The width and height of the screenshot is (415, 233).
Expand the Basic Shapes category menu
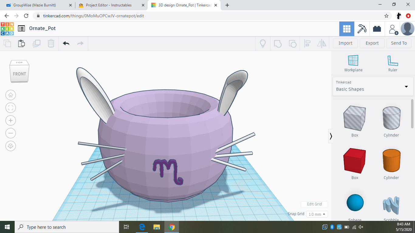(406, 86)
